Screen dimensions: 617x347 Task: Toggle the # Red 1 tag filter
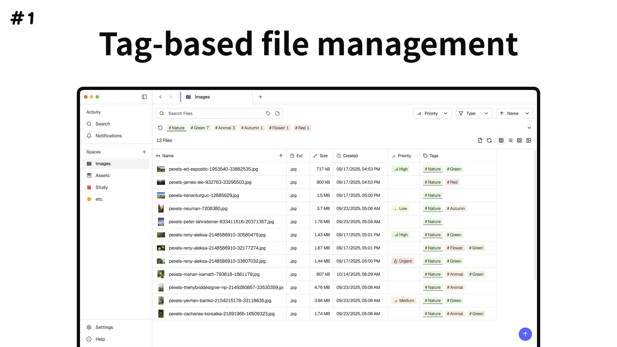[302, 128]
